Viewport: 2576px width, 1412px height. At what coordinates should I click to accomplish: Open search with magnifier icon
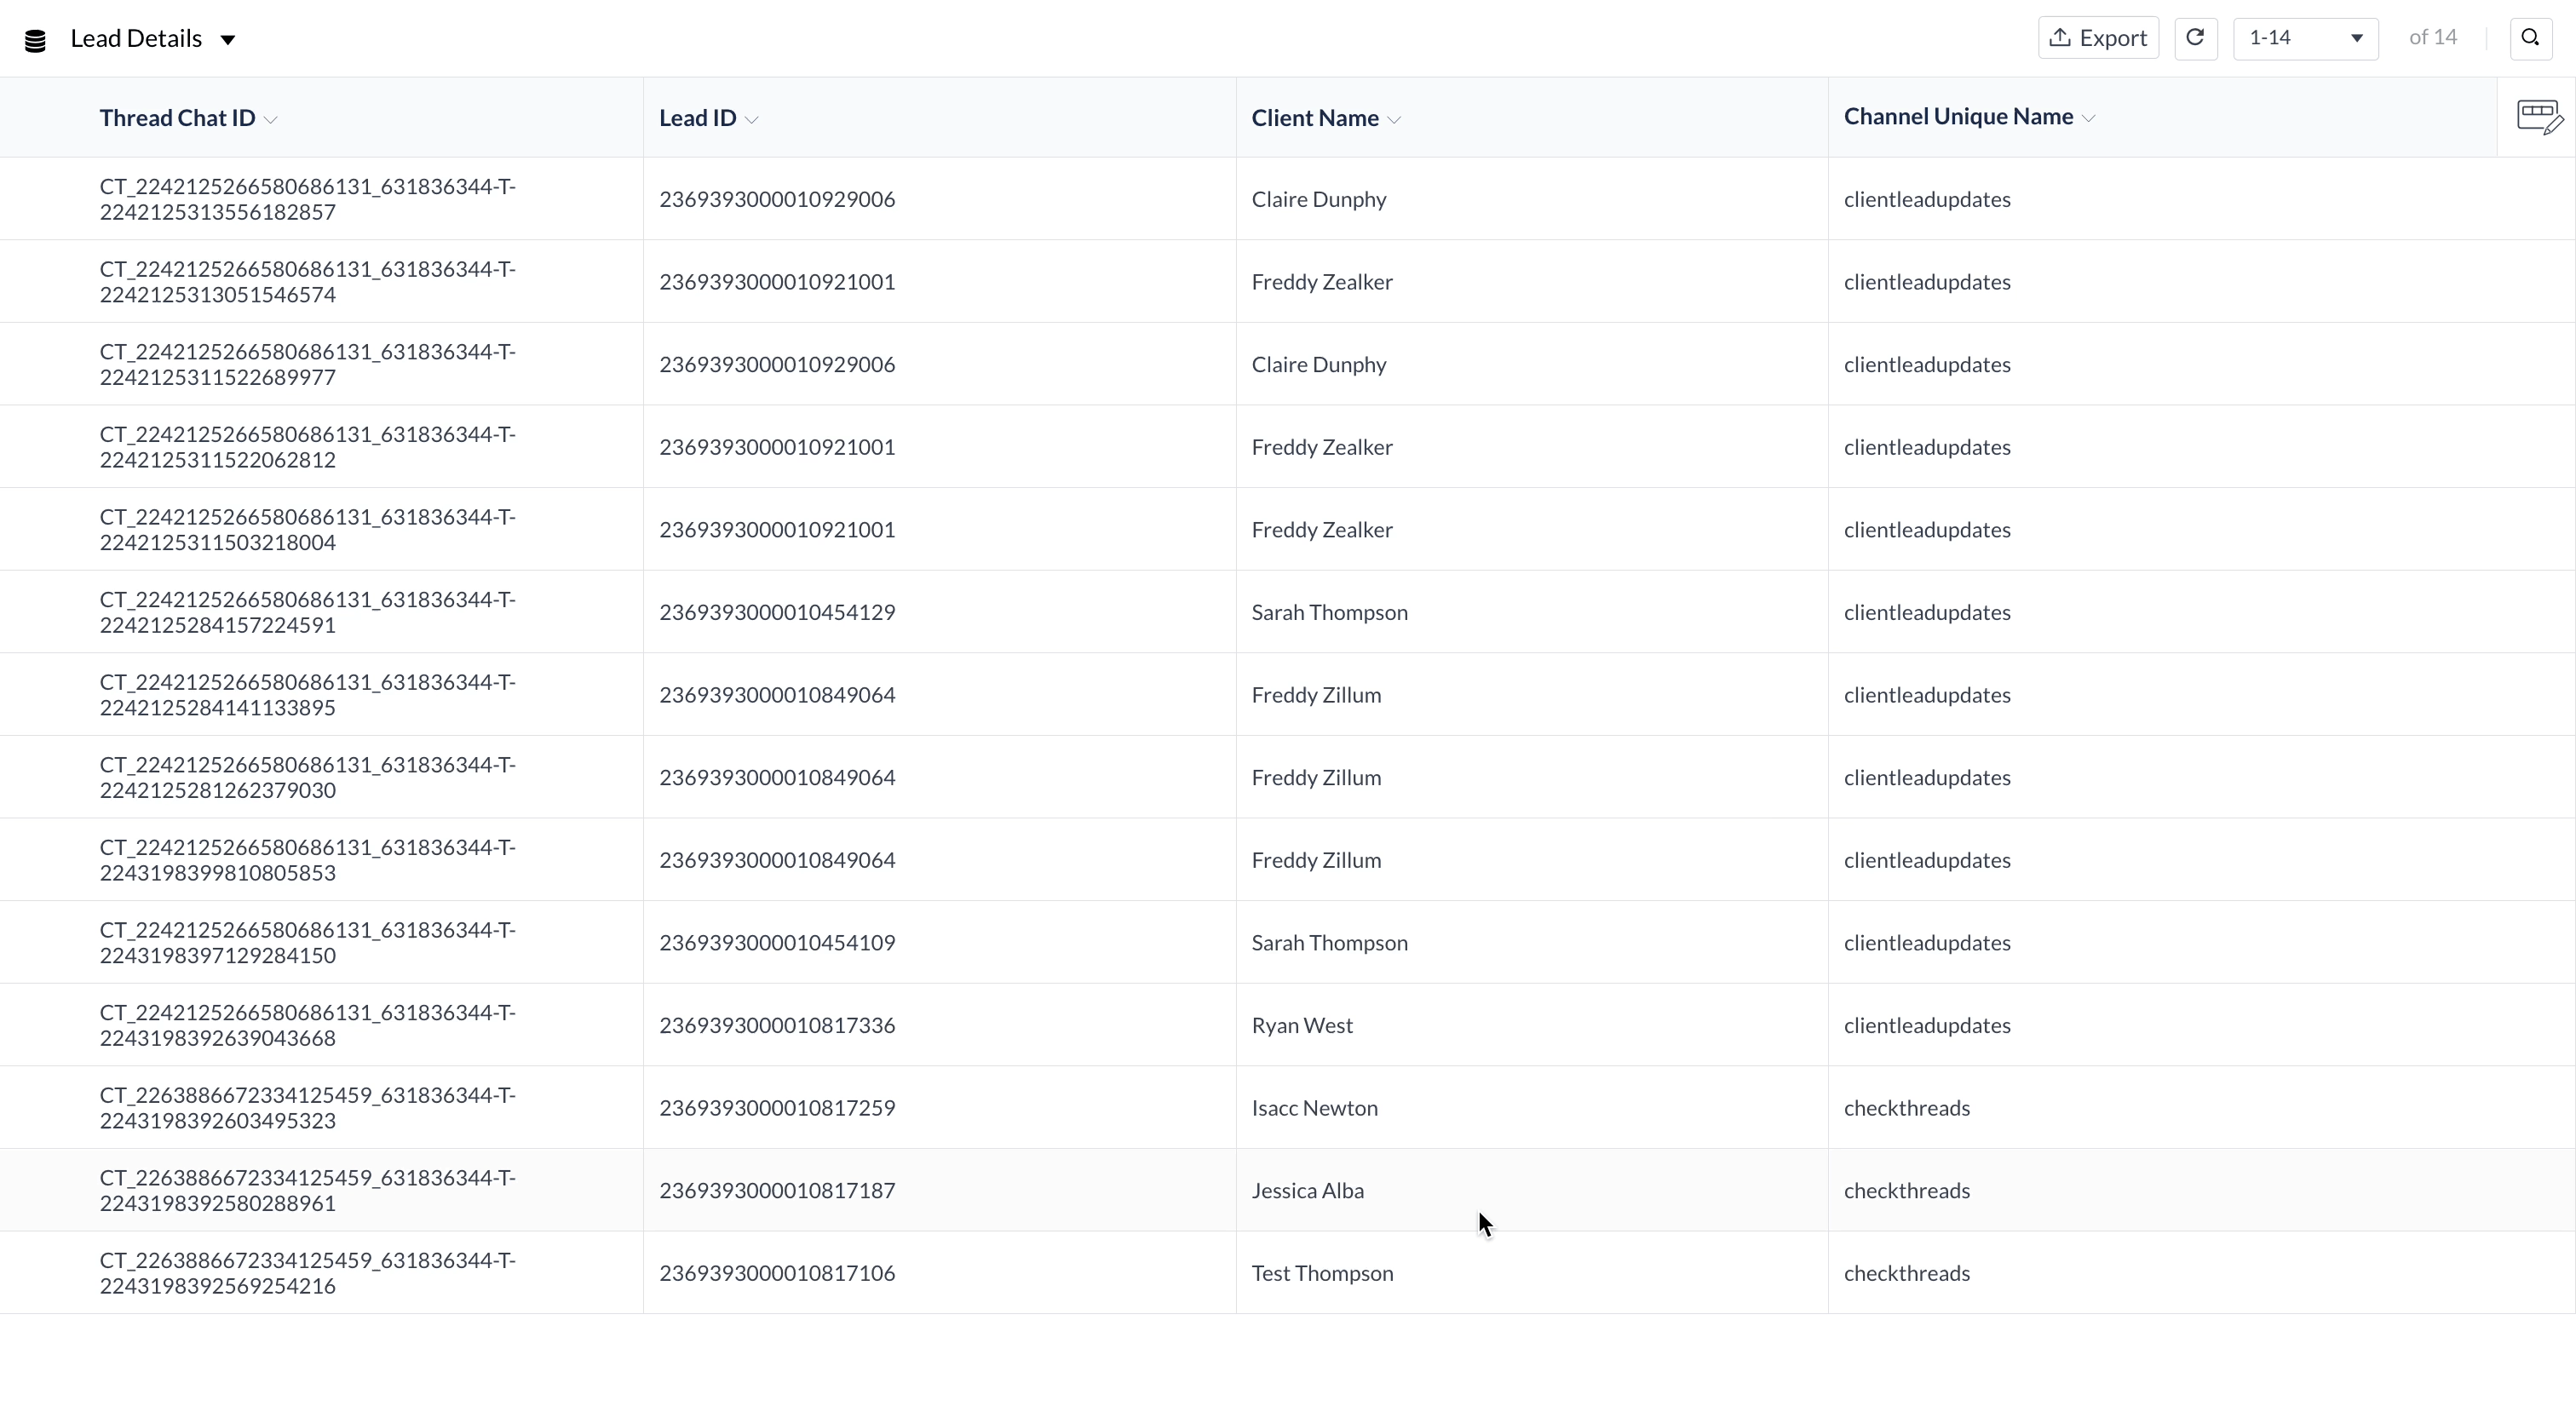tap(2530, 38)
